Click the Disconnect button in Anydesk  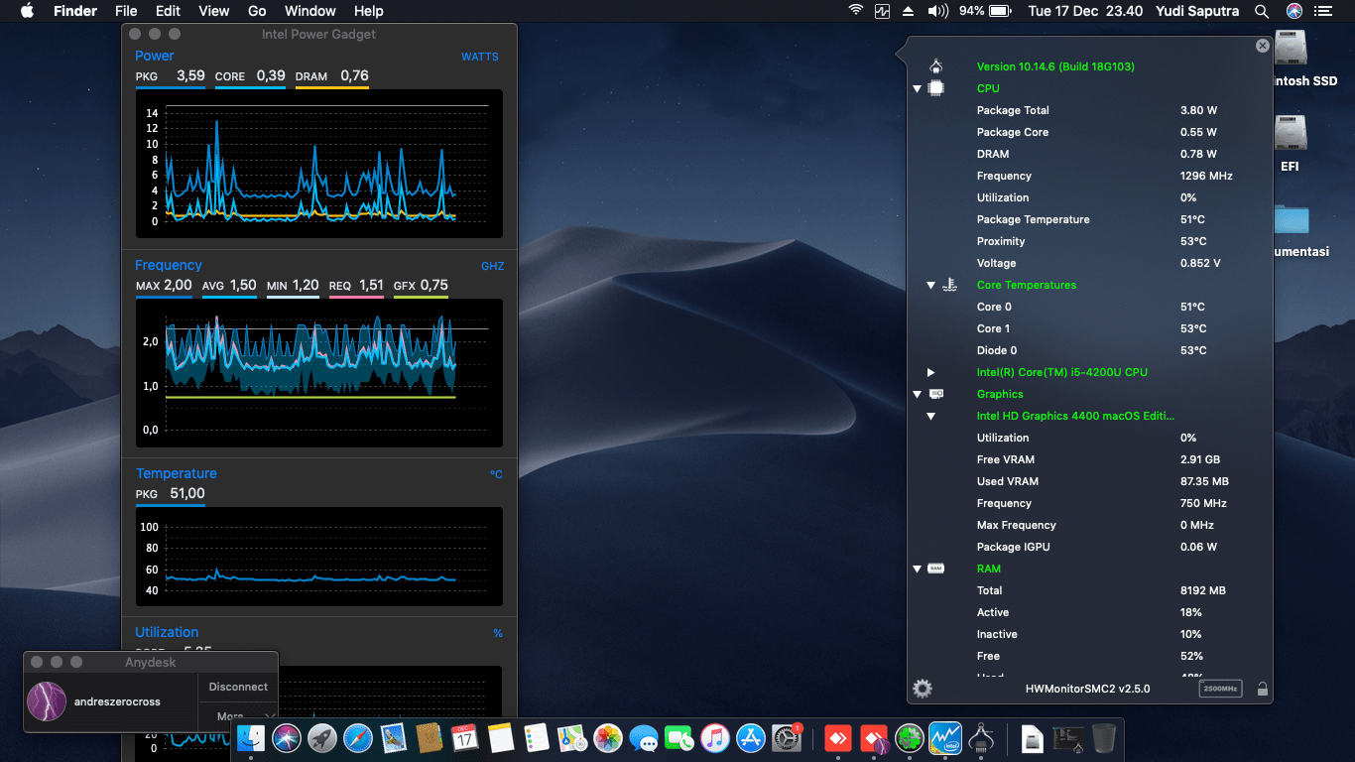click(x=238, y=686)
